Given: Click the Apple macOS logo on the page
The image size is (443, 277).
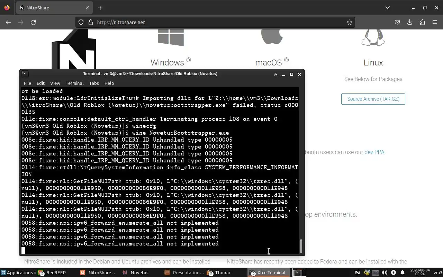Looking at the screenshot, I should (x=272, y=37).
